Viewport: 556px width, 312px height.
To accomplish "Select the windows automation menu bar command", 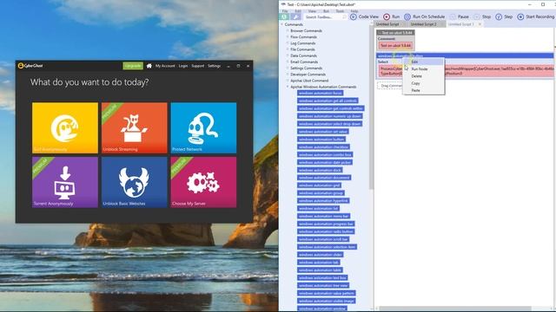I will coord(324,216).
